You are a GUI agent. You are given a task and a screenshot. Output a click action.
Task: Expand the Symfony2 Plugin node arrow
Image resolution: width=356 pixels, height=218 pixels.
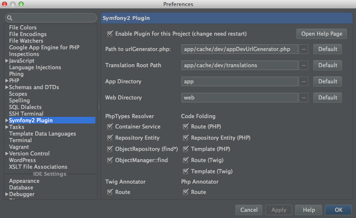7,120
